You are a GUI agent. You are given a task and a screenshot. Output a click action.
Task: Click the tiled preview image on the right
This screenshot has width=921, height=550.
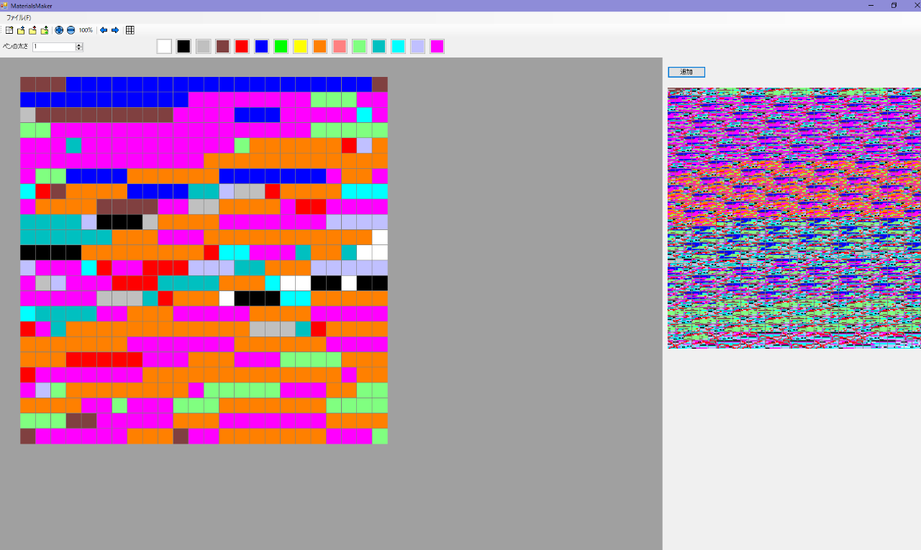click(794, 218)
